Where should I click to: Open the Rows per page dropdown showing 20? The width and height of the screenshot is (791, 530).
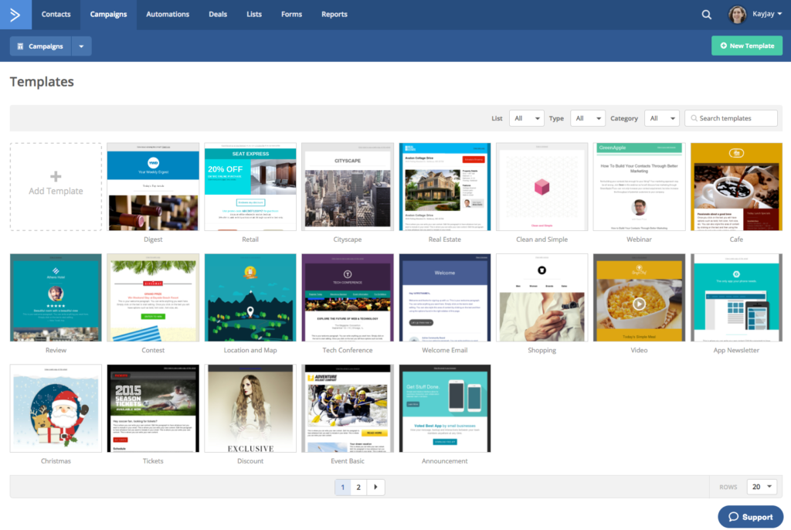point(761,487)
